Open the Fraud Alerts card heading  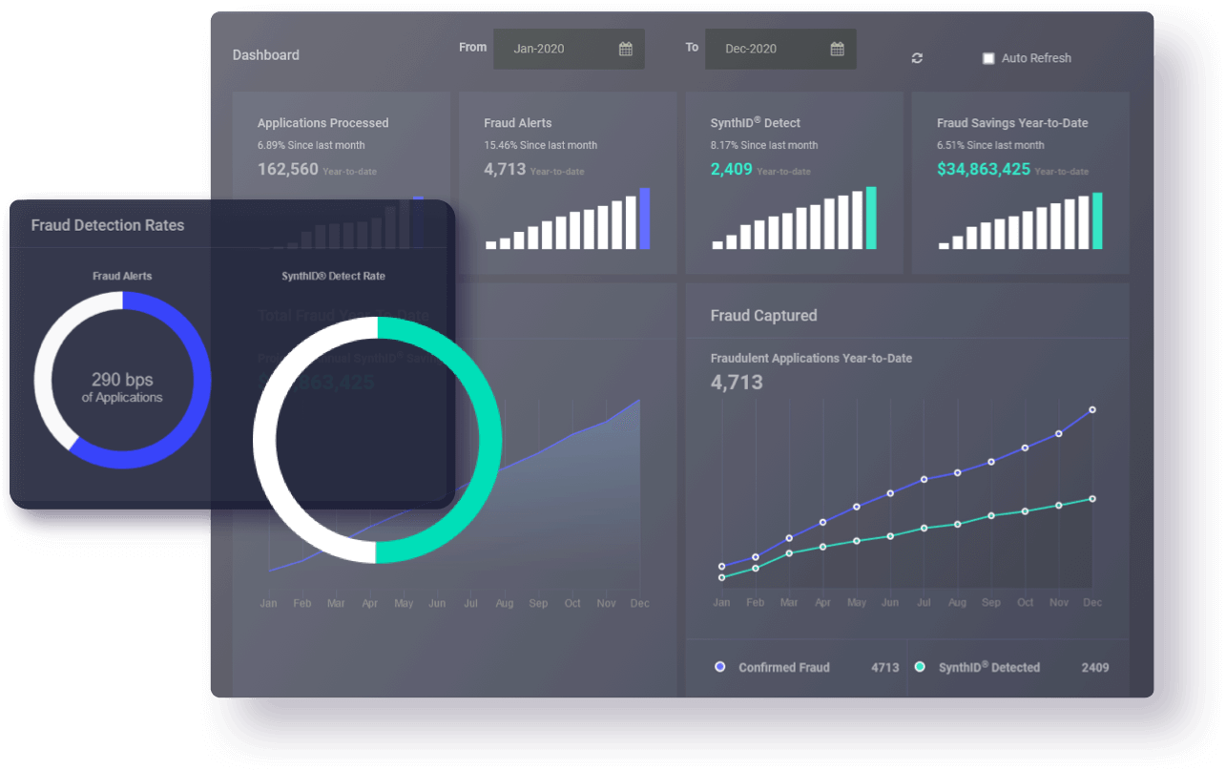pyautogui.click(x=518, y=123)
